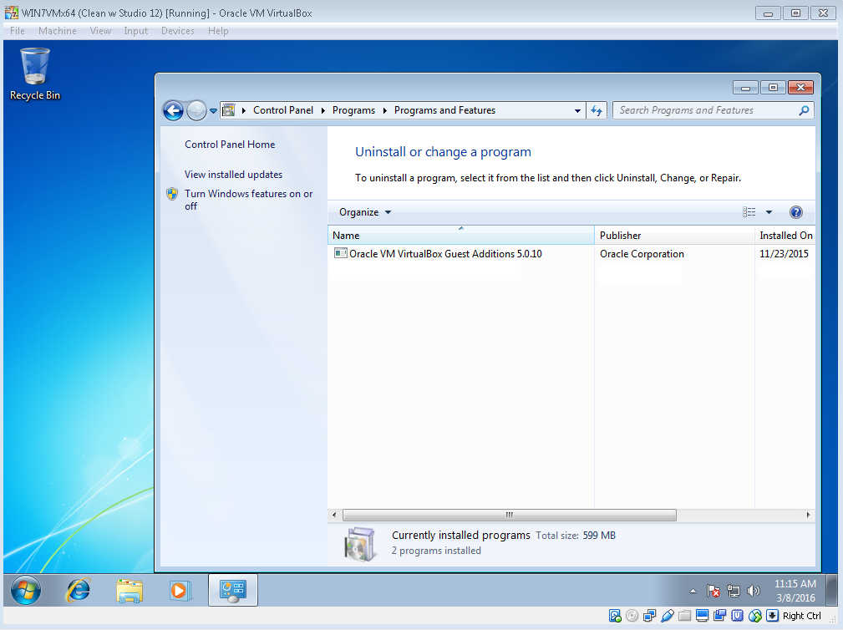843x630 pixels.
Task: Open the Devices menu in VirtualBox
Action: pos(177,31)
